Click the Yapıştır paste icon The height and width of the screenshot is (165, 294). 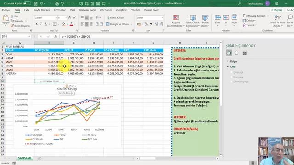click(6, 18)
